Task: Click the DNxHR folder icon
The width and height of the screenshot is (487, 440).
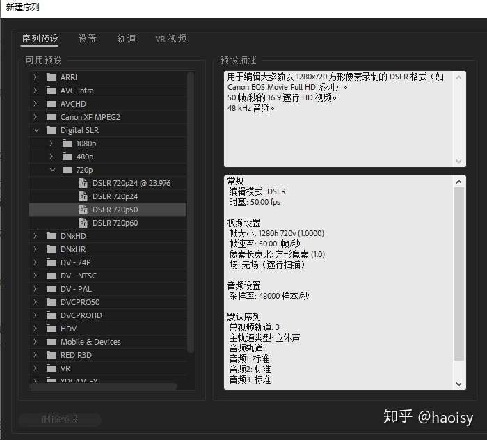Action: 51,249
